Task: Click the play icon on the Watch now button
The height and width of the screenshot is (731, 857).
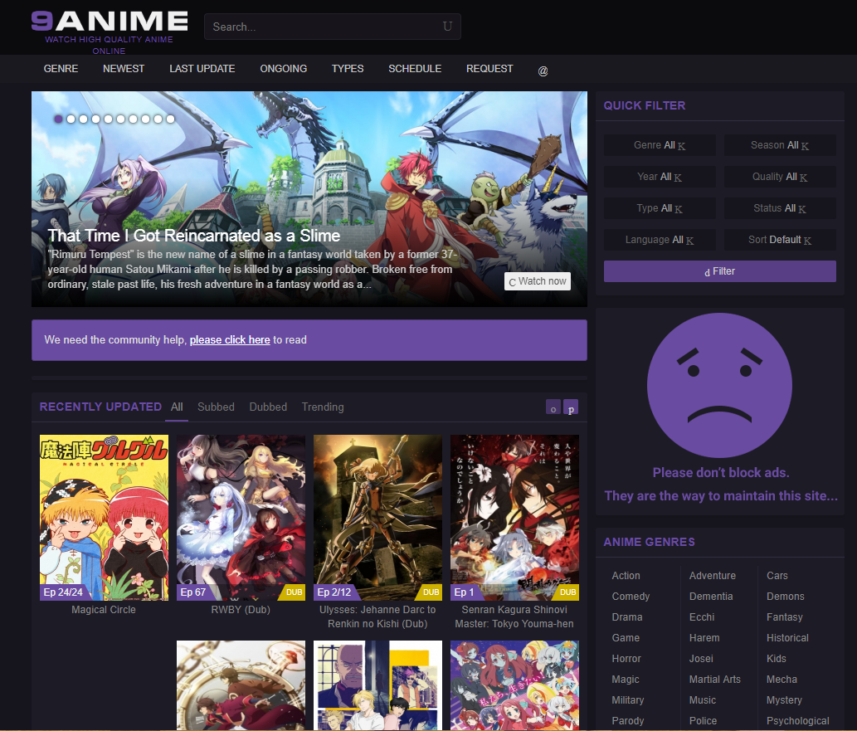Action: (512, 281)
